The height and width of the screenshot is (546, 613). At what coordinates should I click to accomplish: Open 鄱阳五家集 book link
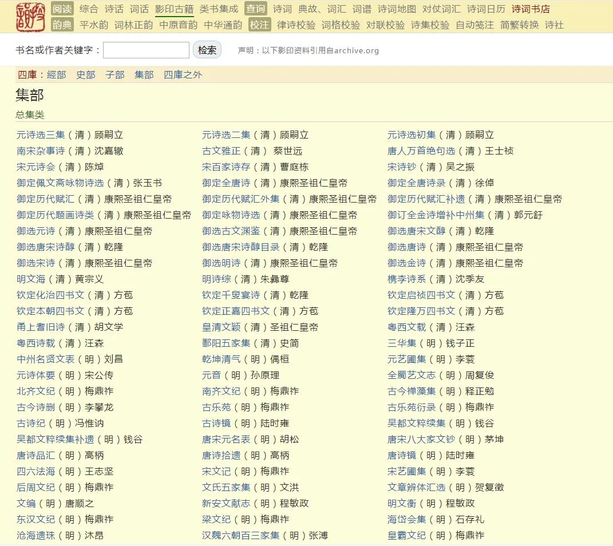tap(226, 343)
